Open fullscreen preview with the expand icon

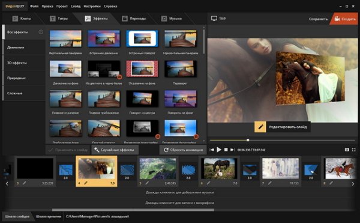[354, 150]
